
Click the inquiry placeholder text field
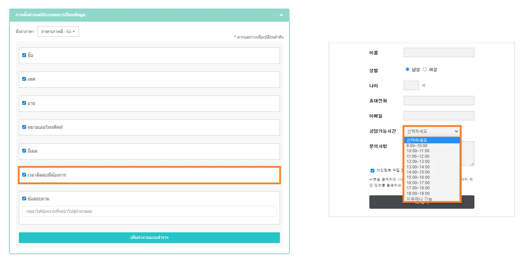coord(149,211)
